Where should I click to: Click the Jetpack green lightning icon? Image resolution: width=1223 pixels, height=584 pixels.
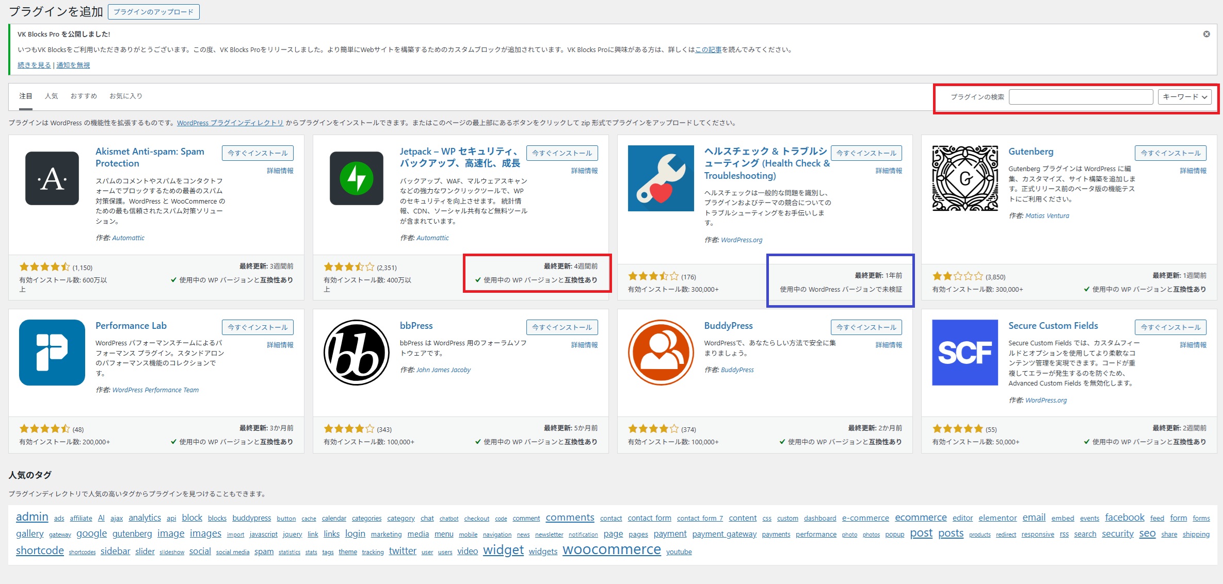(x=356, y=178)
